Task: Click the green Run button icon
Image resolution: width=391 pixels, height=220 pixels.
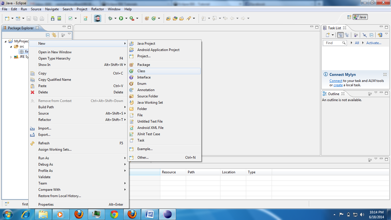Action: (x=121, y=18)
